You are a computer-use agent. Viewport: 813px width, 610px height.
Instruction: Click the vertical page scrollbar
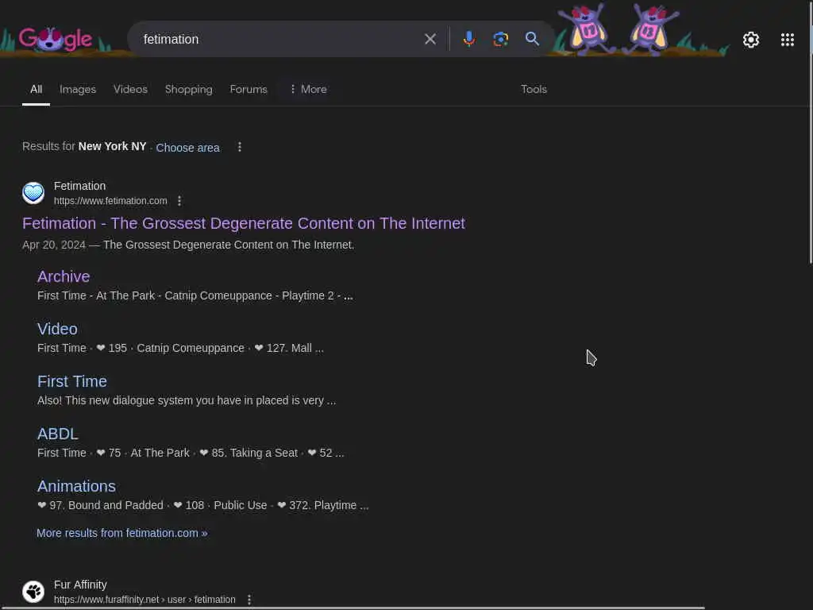811,133
